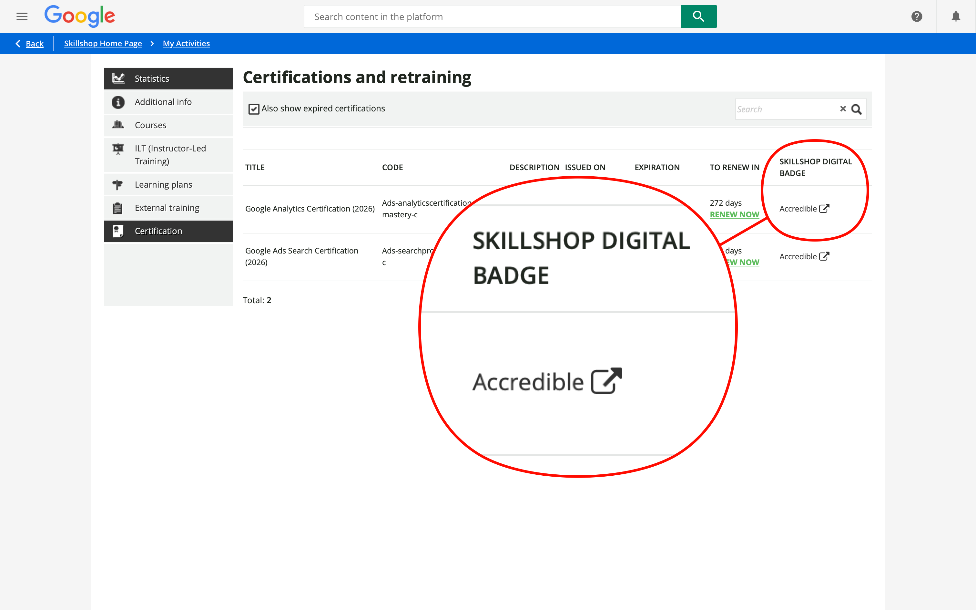The image size is (976, 610).
Task: Click the Certification document icon
Action: pyautogui.click(x=118, y=231)
